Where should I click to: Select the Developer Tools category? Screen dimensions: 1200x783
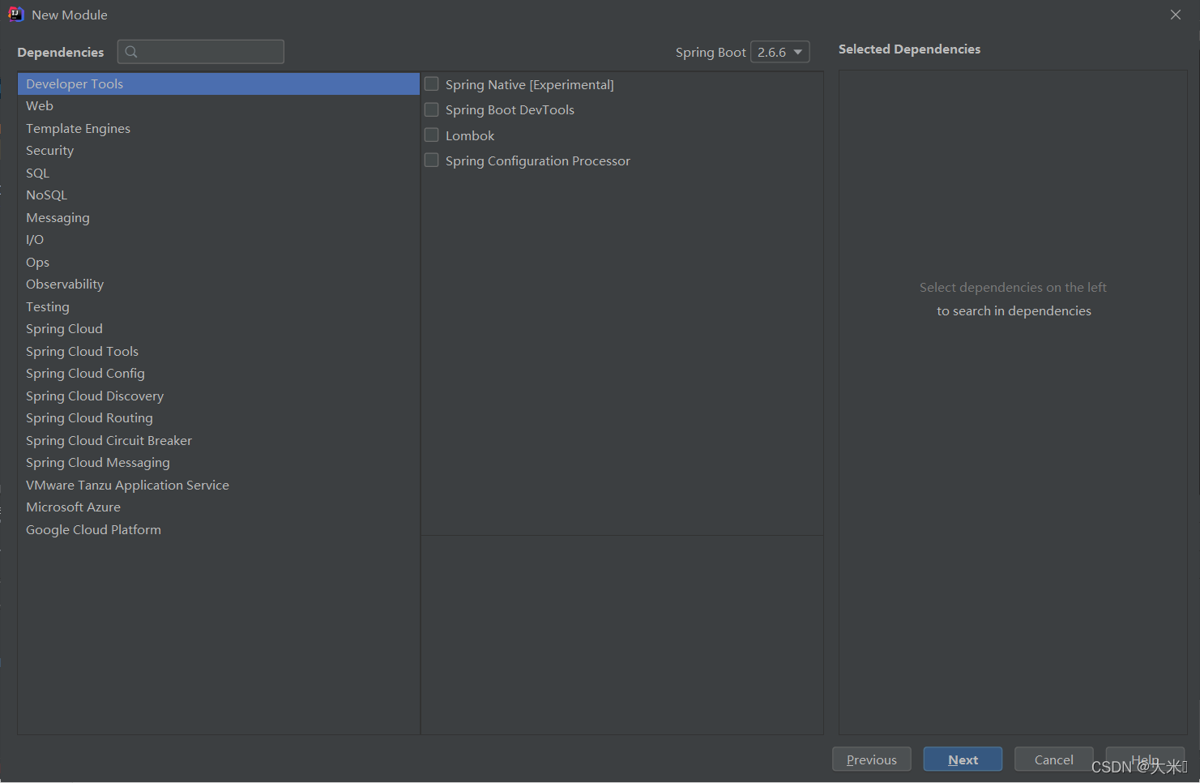tap(219, 84)
